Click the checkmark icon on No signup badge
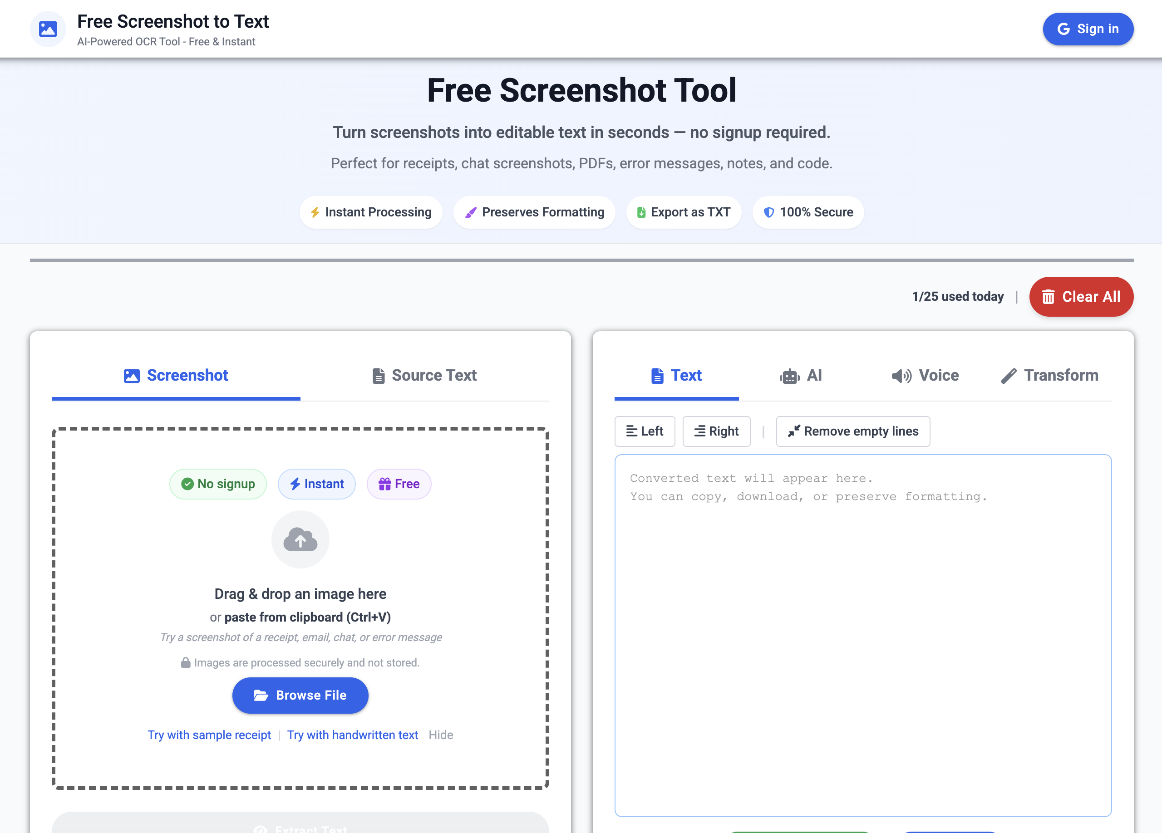Screen dimensions: 1162x833 [x=187, y=484]
